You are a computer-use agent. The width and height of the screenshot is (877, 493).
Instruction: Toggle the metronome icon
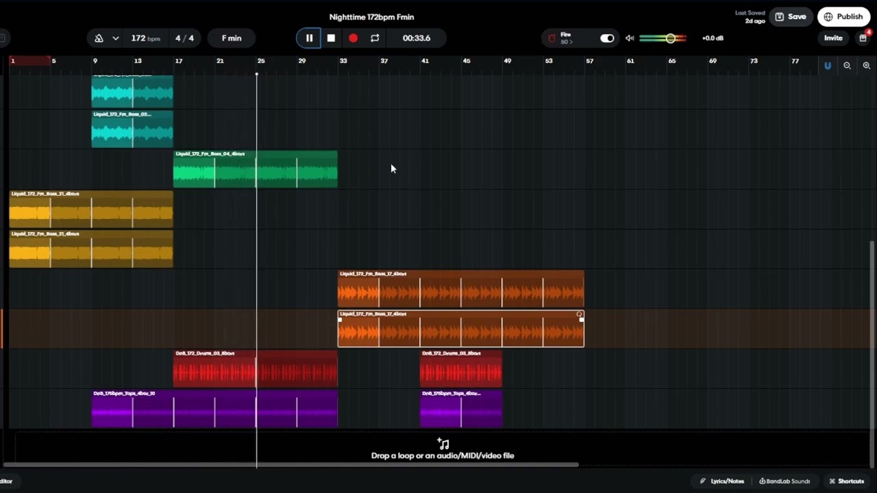click(x=99, y=38)
